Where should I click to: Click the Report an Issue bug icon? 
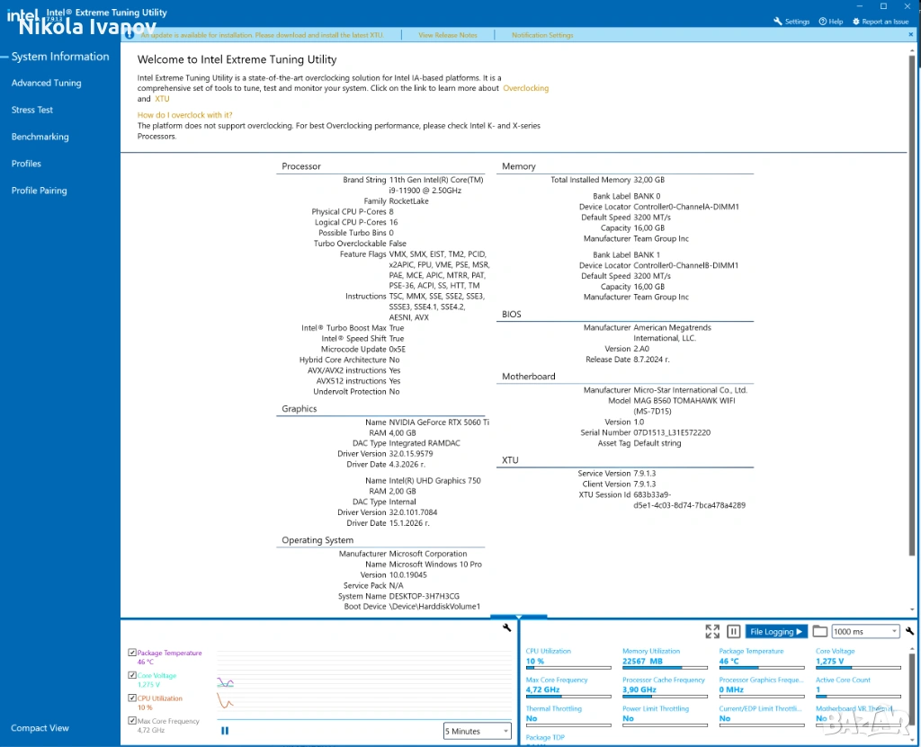point(855,22)
